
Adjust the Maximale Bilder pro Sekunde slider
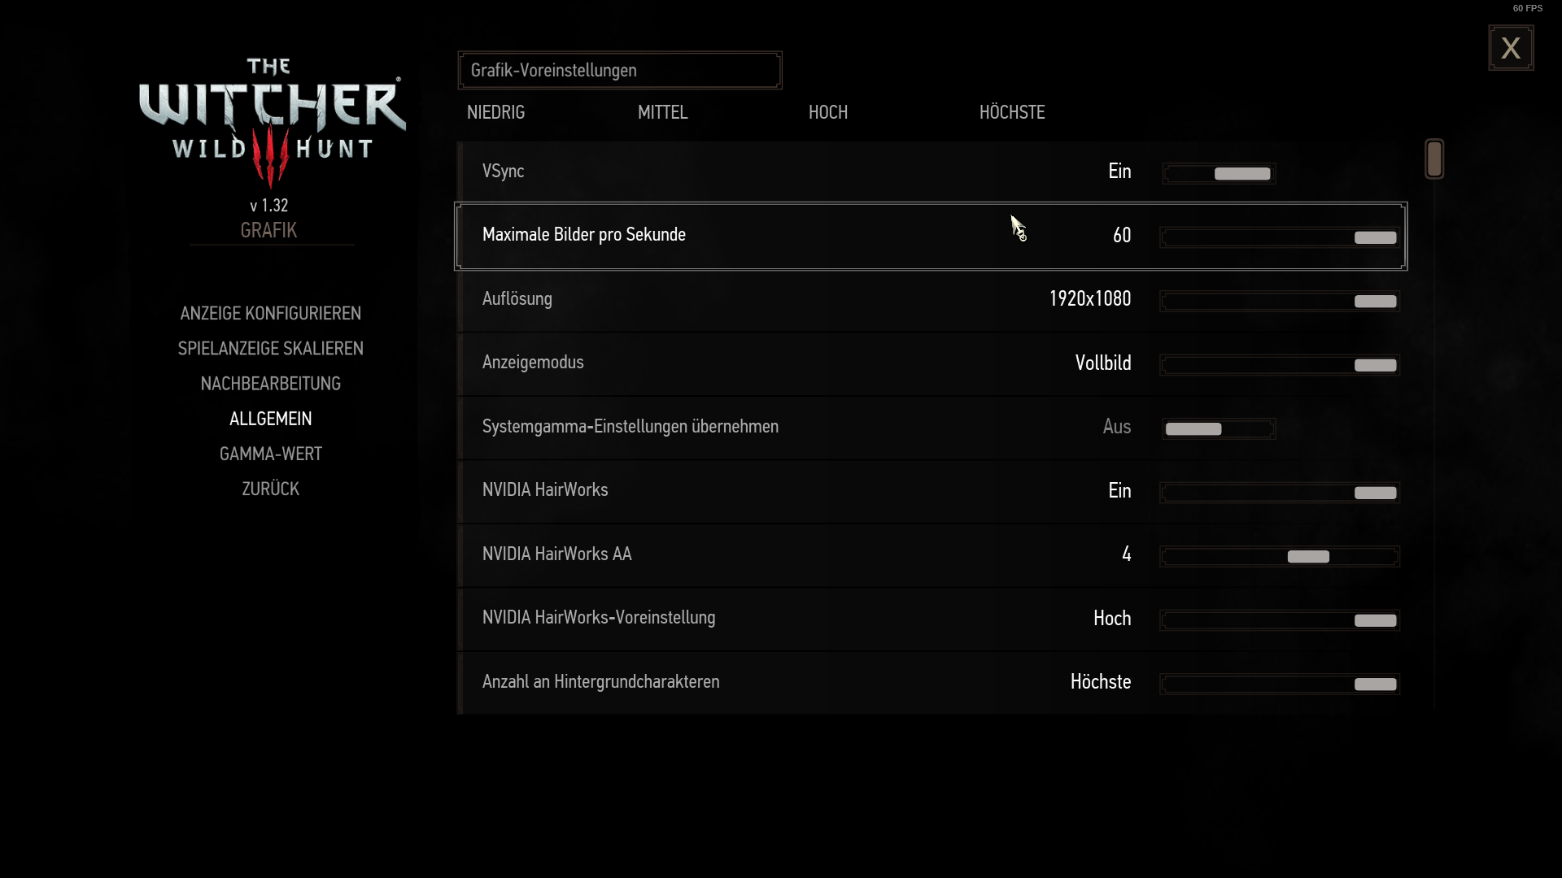(x=1280, y=237)
